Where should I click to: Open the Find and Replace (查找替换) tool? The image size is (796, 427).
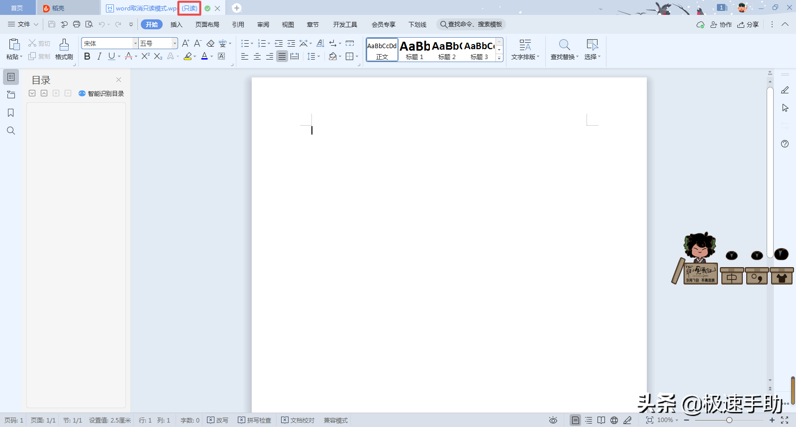point(564,45)
